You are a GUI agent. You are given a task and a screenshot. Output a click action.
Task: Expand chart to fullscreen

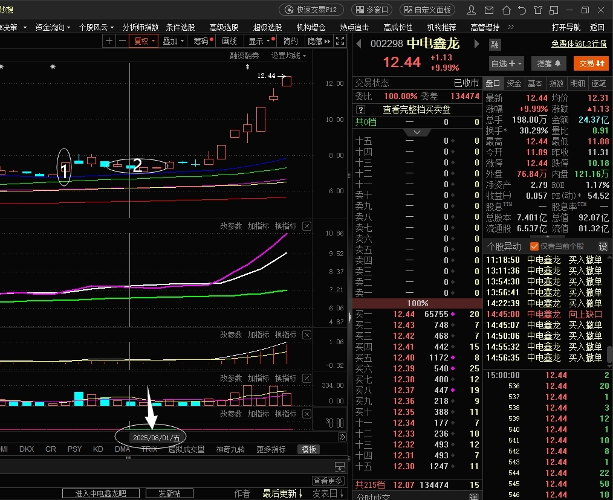(340, 41)
